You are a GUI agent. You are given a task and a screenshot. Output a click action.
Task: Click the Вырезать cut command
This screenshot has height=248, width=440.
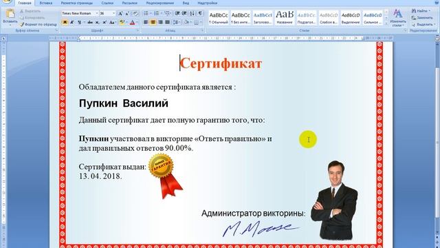pos(30,11)
